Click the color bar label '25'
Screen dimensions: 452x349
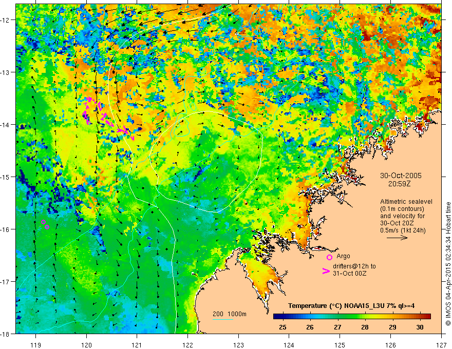coord(283,327)
